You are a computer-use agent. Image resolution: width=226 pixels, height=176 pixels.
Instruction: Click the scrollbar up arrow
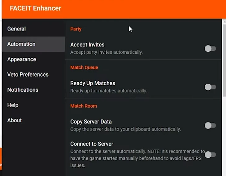(x=224, y=22)
